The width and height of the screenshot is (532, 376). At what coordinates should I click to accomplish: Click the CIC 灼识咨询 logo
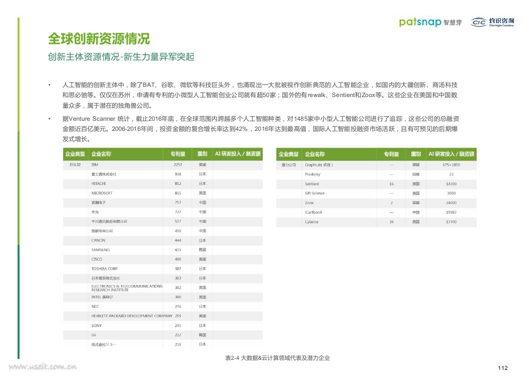pyautogui.click(x=492, y=22)
